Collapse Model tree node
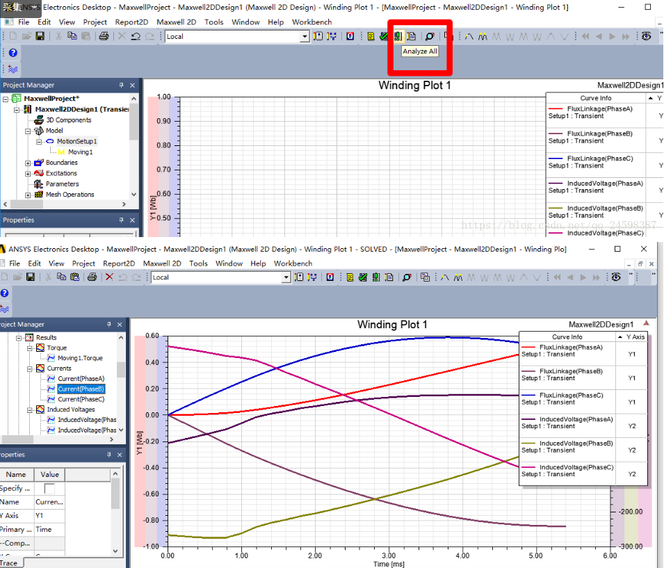 tap(28, 131)
